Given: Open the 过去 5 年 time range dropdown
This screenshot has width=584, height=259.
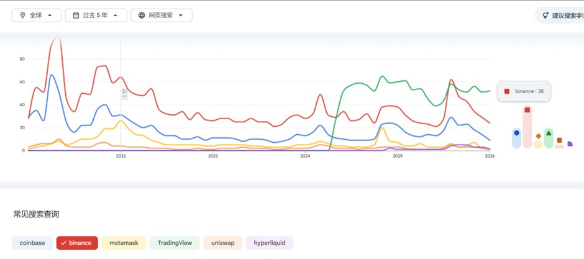Looking at the screenshot, I should pyautogui.click(x=99, y=15).
